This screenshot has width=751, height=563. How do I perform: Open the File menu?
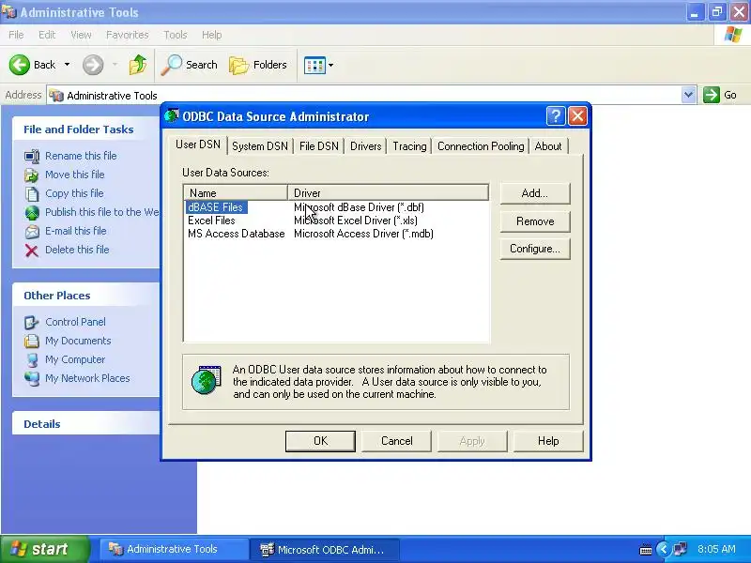click(x=16, y=35)
